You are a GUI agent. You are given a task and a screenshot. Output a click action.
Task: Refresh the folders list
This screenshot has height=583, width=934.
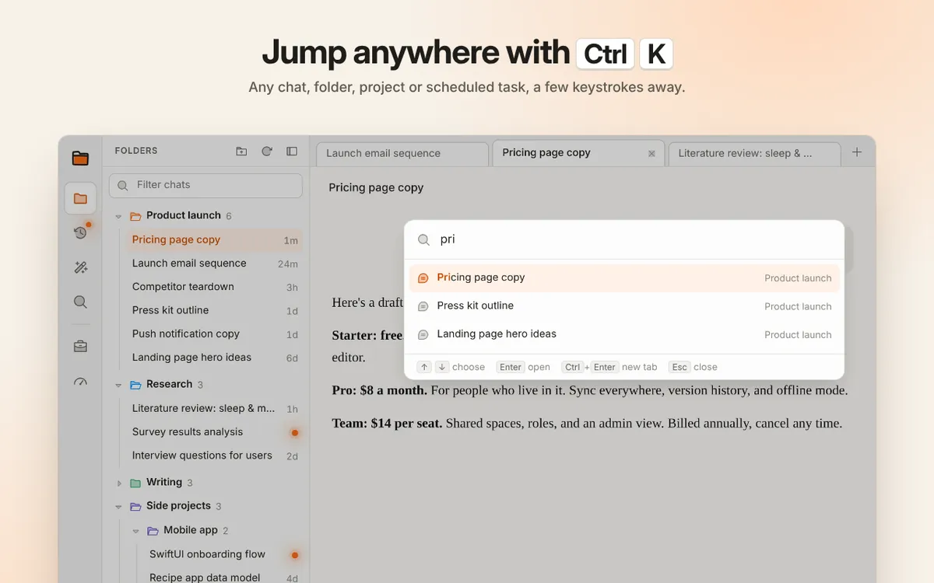[267, 152]
